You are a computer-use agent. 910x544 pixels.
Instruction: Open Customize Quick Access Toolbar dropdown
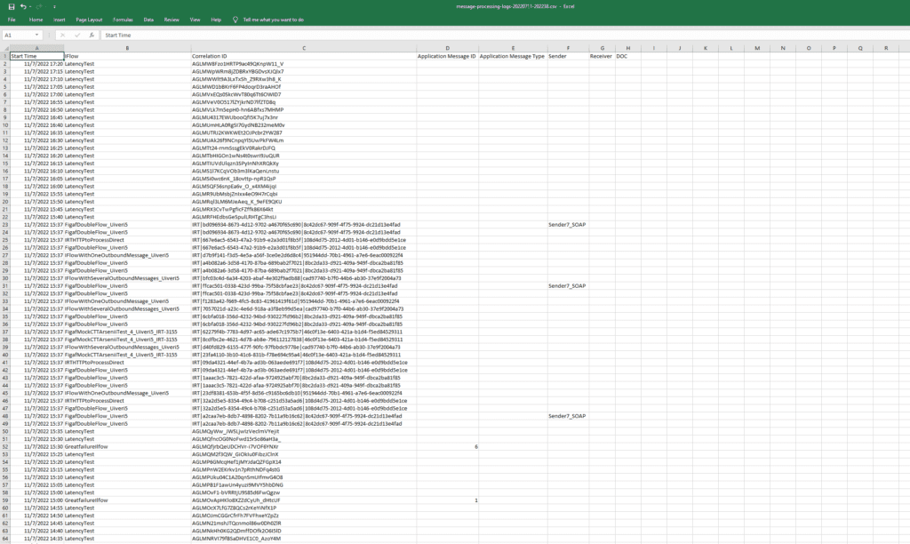54,7
